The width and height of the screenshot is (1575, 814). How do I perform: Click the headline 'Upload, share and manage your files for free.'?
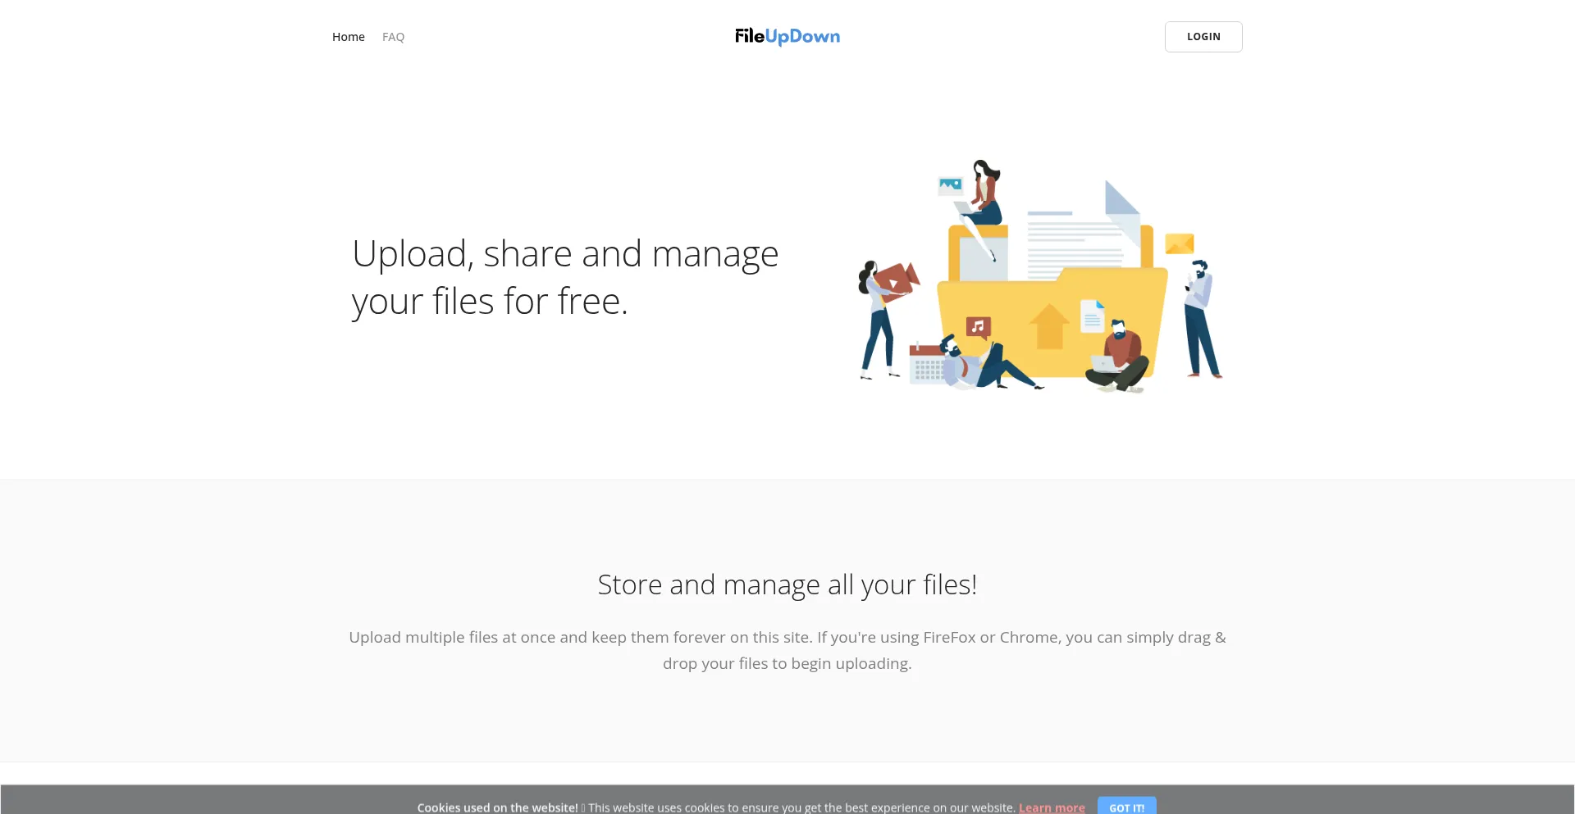[x=565, y=277]
